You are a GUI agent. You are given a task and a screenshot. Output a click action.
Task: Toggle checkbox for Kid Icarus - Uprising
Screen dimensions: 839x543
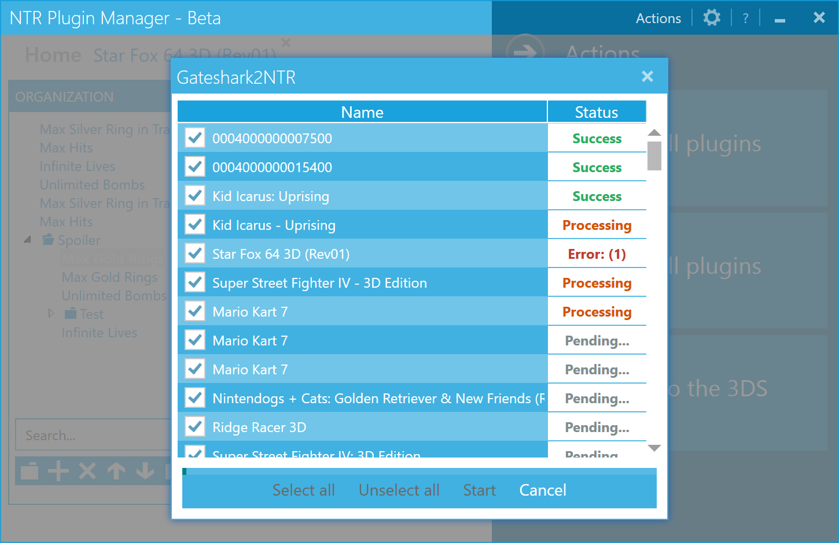pyautogui.click(x=195, y=224)
